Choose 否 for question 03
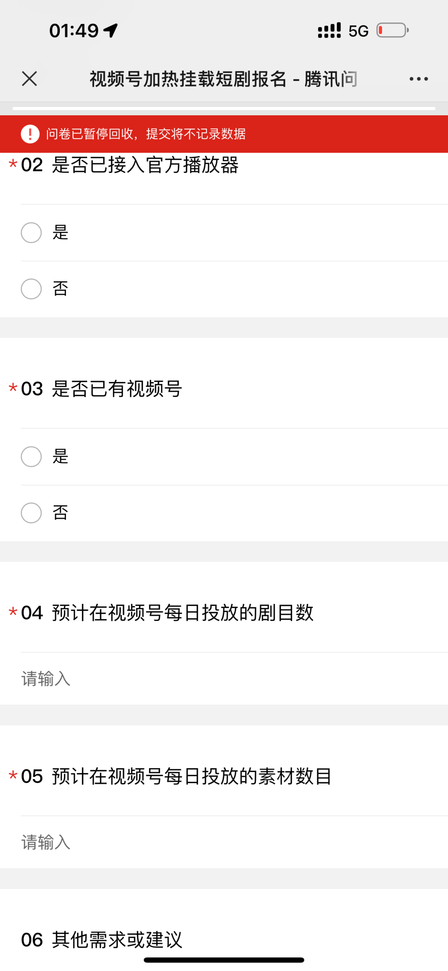The image size is (448, 971). tap(31, 513)
